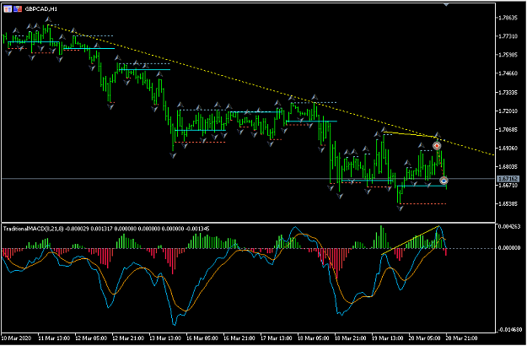Click the 20 Mar 21:00 time label
The image size is (527, 346).
click(x=462, y=338)
